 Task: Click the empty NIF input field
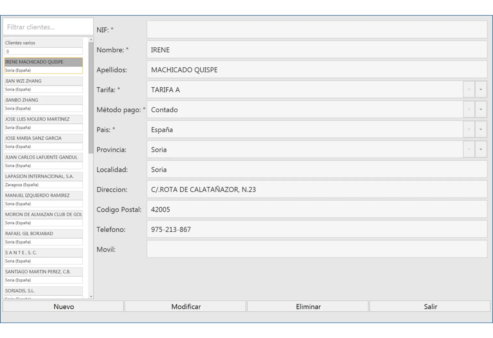pos(317,30)
